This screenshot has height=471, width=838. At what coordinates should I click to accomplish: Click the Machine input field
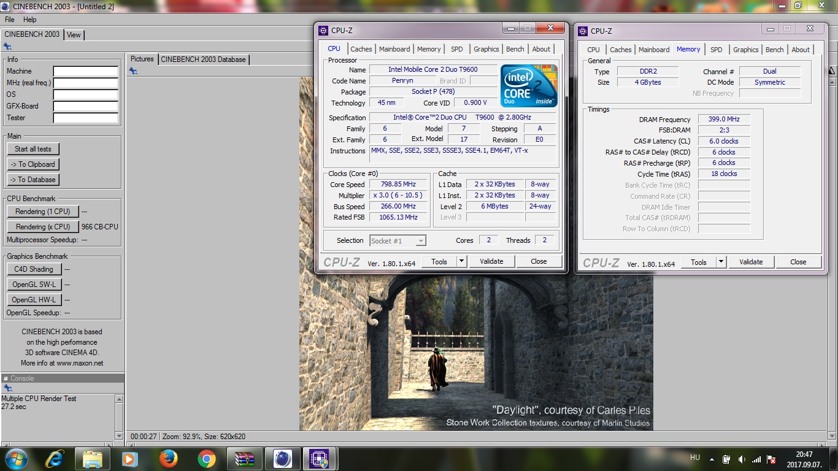point(86,71)
